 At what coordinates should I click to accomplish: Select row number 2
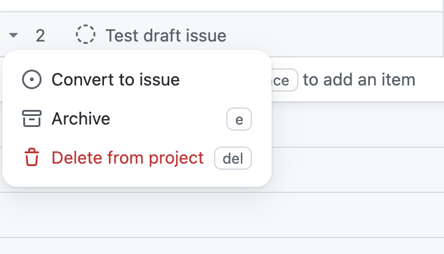40,35
